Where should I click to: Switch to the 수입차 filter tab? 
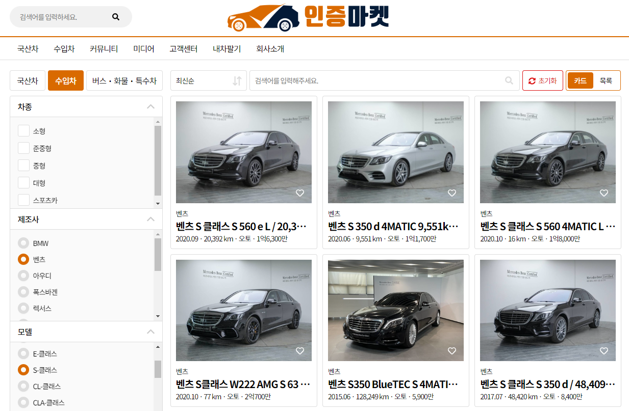coord(66,80)
